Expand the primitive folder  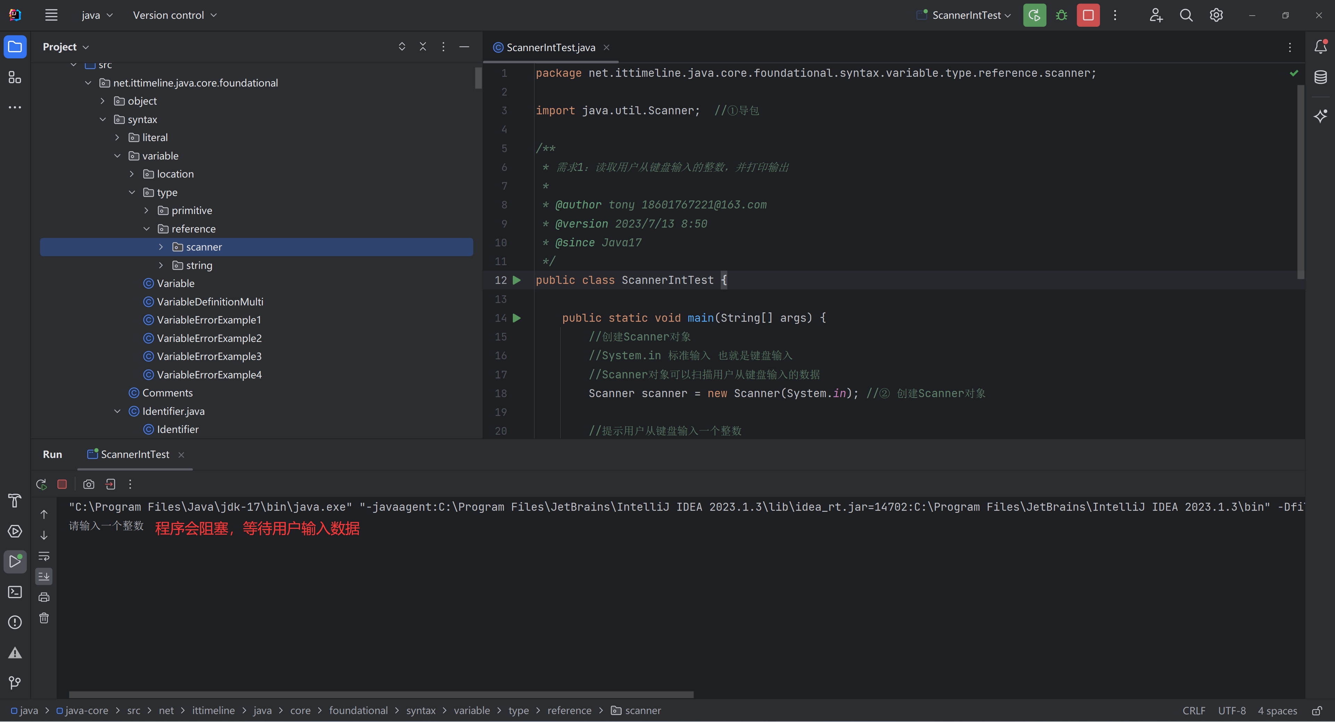tap(146, 210)
